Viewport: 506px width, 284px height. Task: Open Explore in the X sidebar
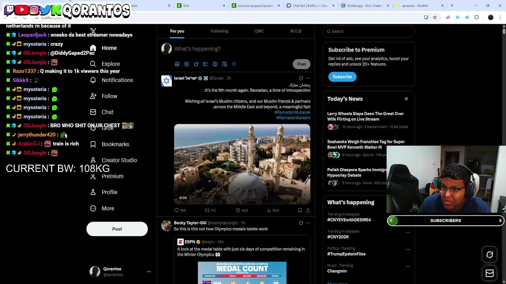coord(105,64)
